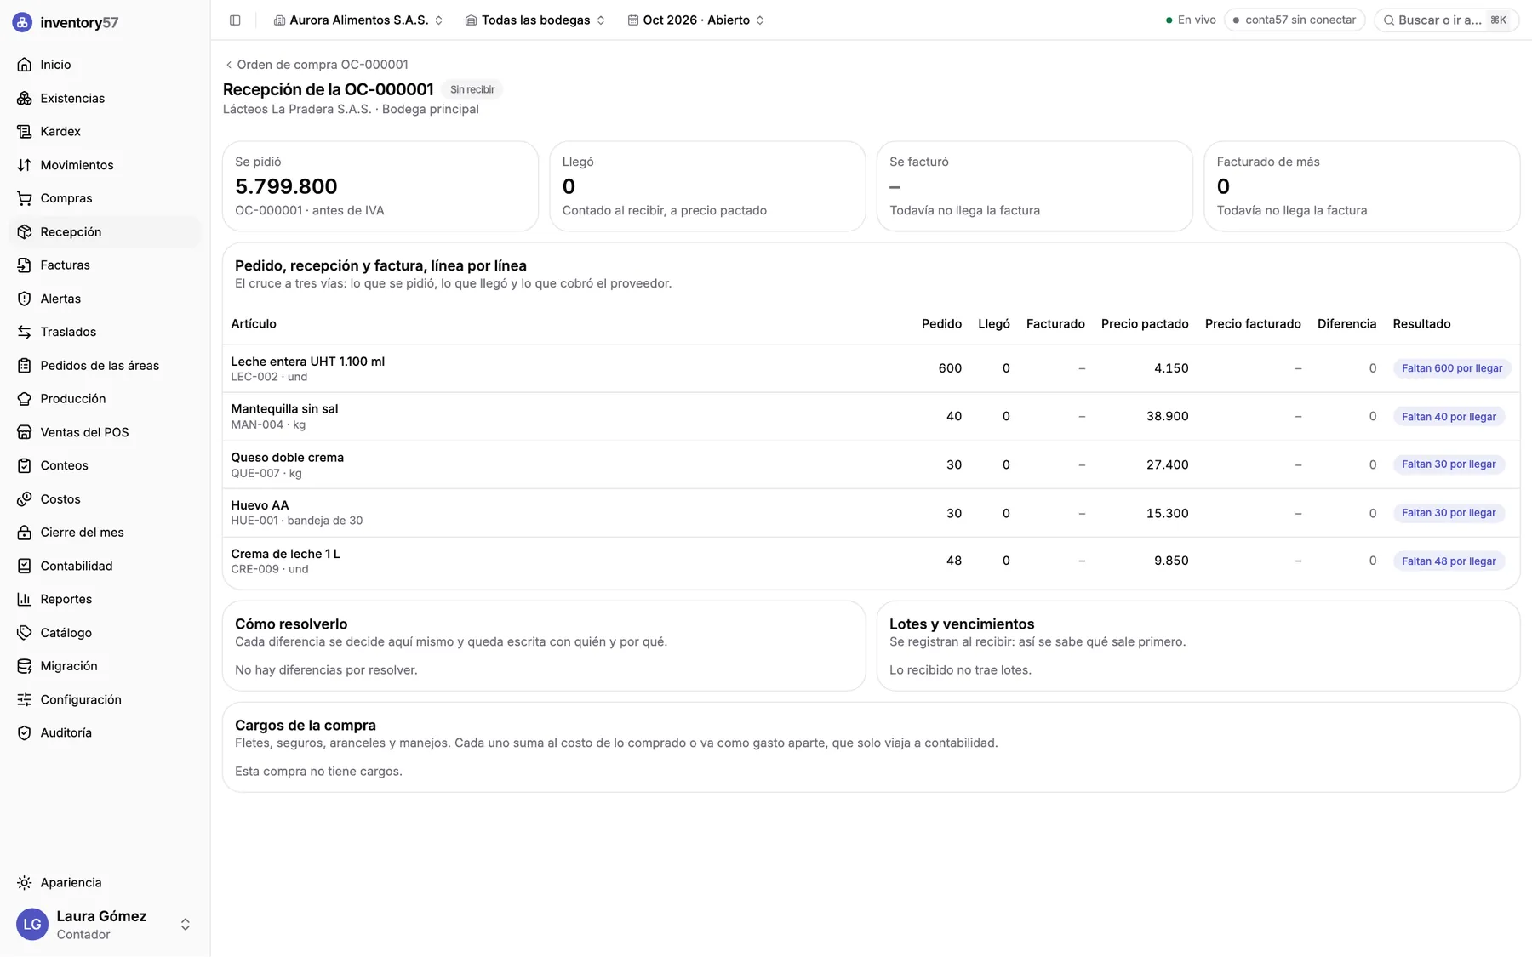Screen dimensions: 1532x957
Task: Click the Buscar o ir a search field
Action: [1446, 20]
